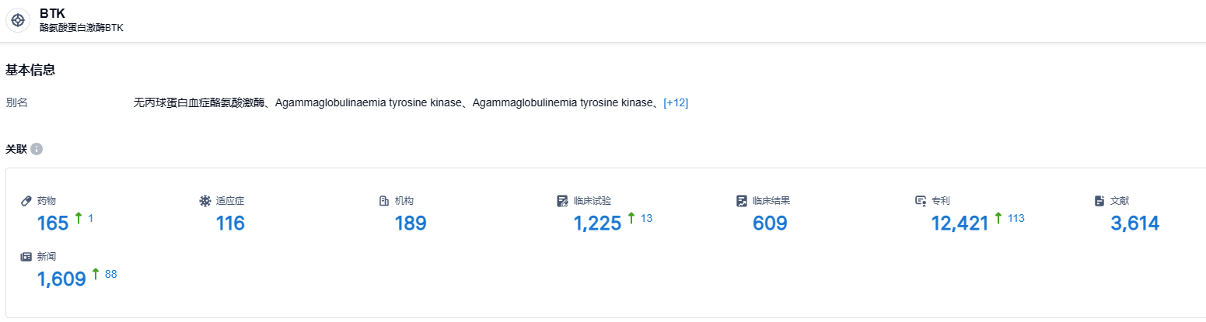Open the 1,225 clinical trials count

tap(597, 223)
